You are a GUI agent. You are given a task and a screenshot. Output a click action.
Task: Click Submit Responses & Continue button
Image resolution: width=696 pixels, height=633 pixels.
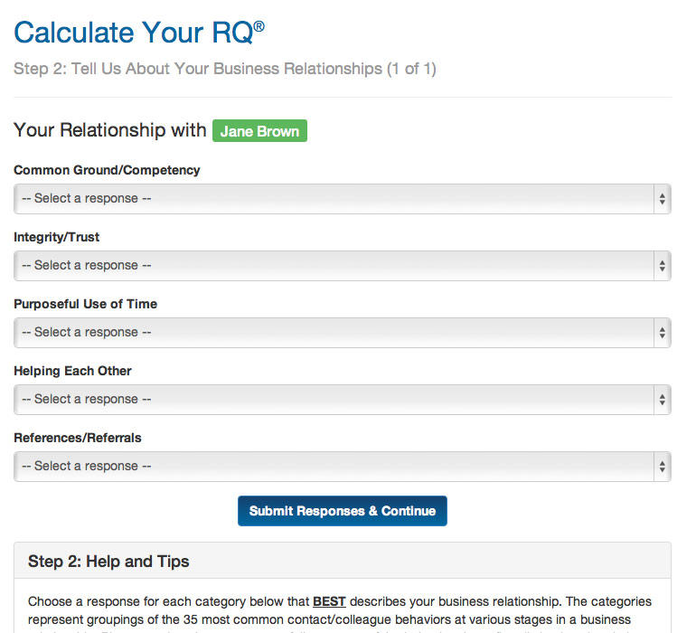click(x=343, y=511)
